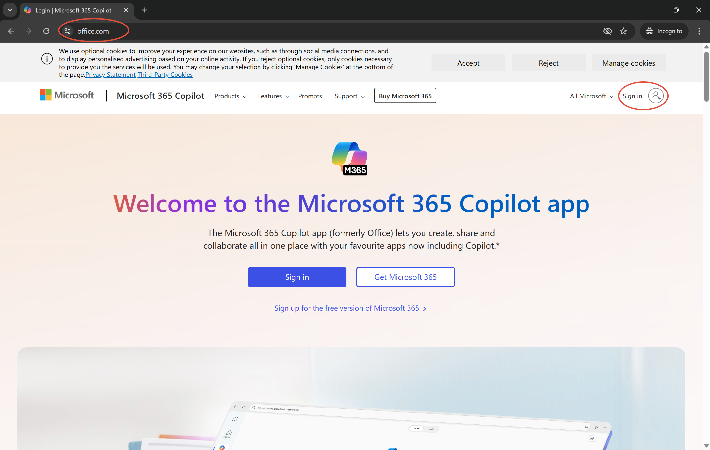Viewport: 710px width, 450px height.
Task: Click the Microsoft logo in header
Action: [67, 96]
